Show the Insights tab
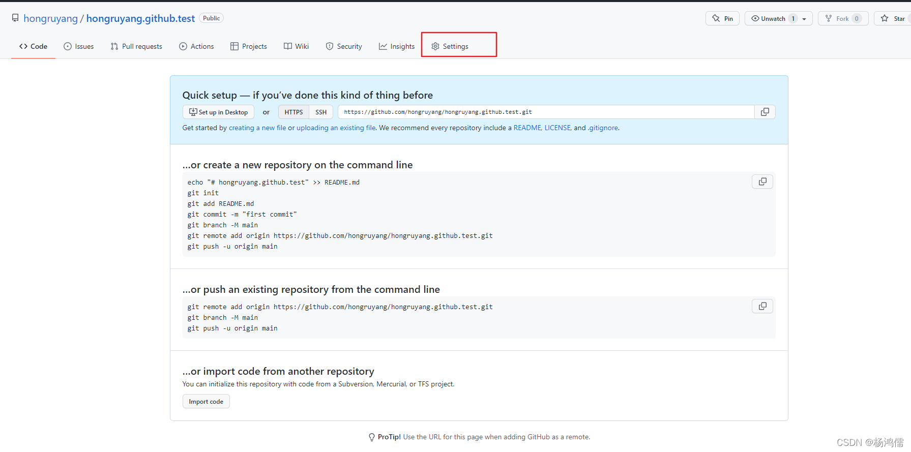The width and height of the screenshot is (911, 452). coord(397,46)
